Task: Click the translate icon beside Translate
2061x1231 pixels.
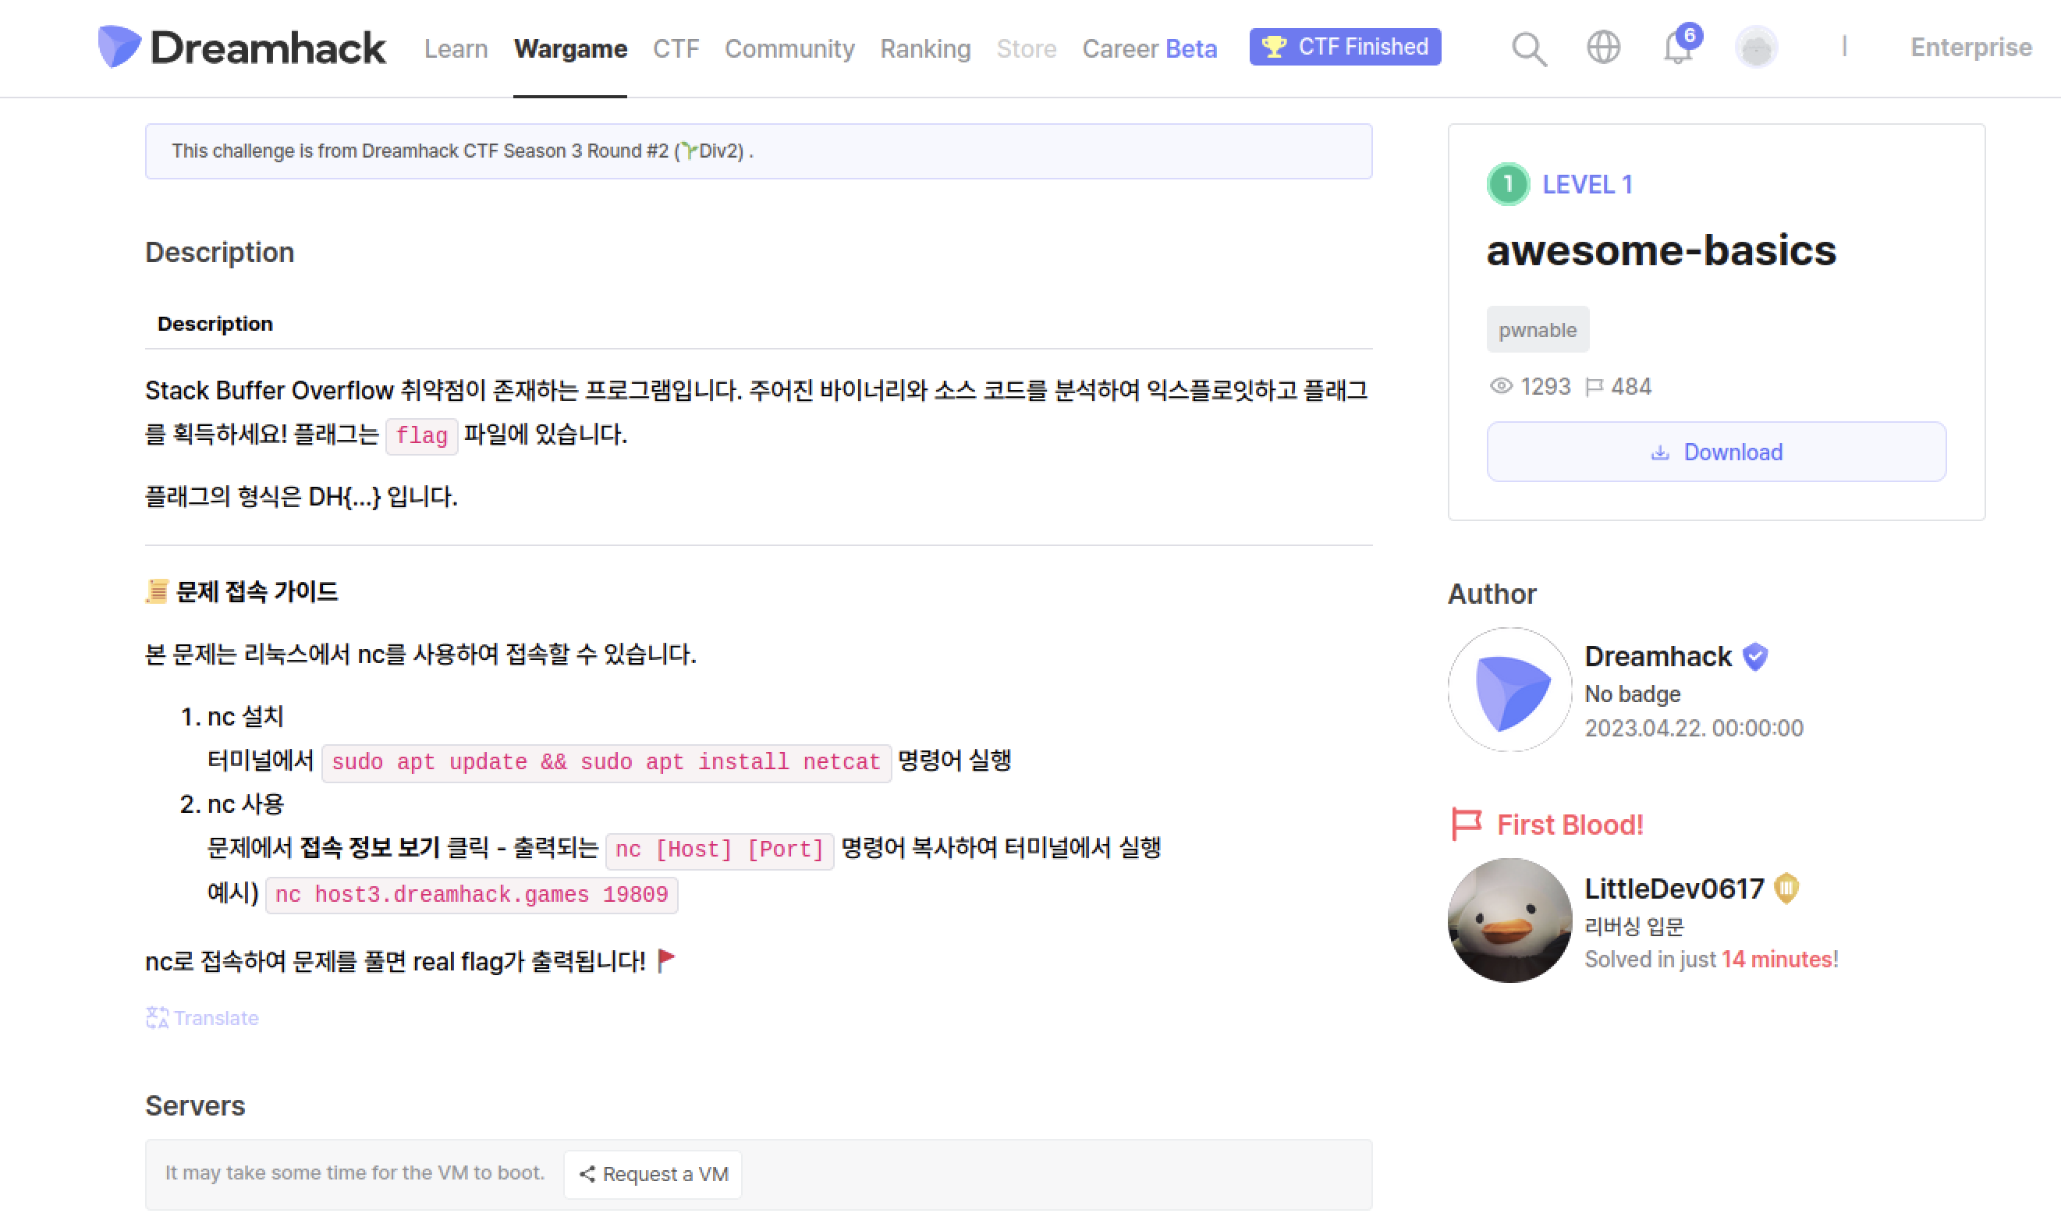Action: [157, 1017]
